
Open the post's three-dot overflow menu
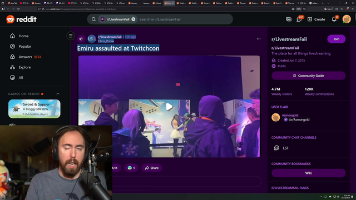(x=259, y=39)
